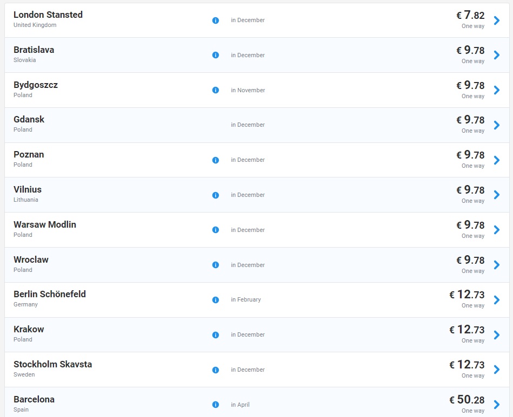Show info for Vilnius fare
Screen dimensions: 513x417
[216, 195]
